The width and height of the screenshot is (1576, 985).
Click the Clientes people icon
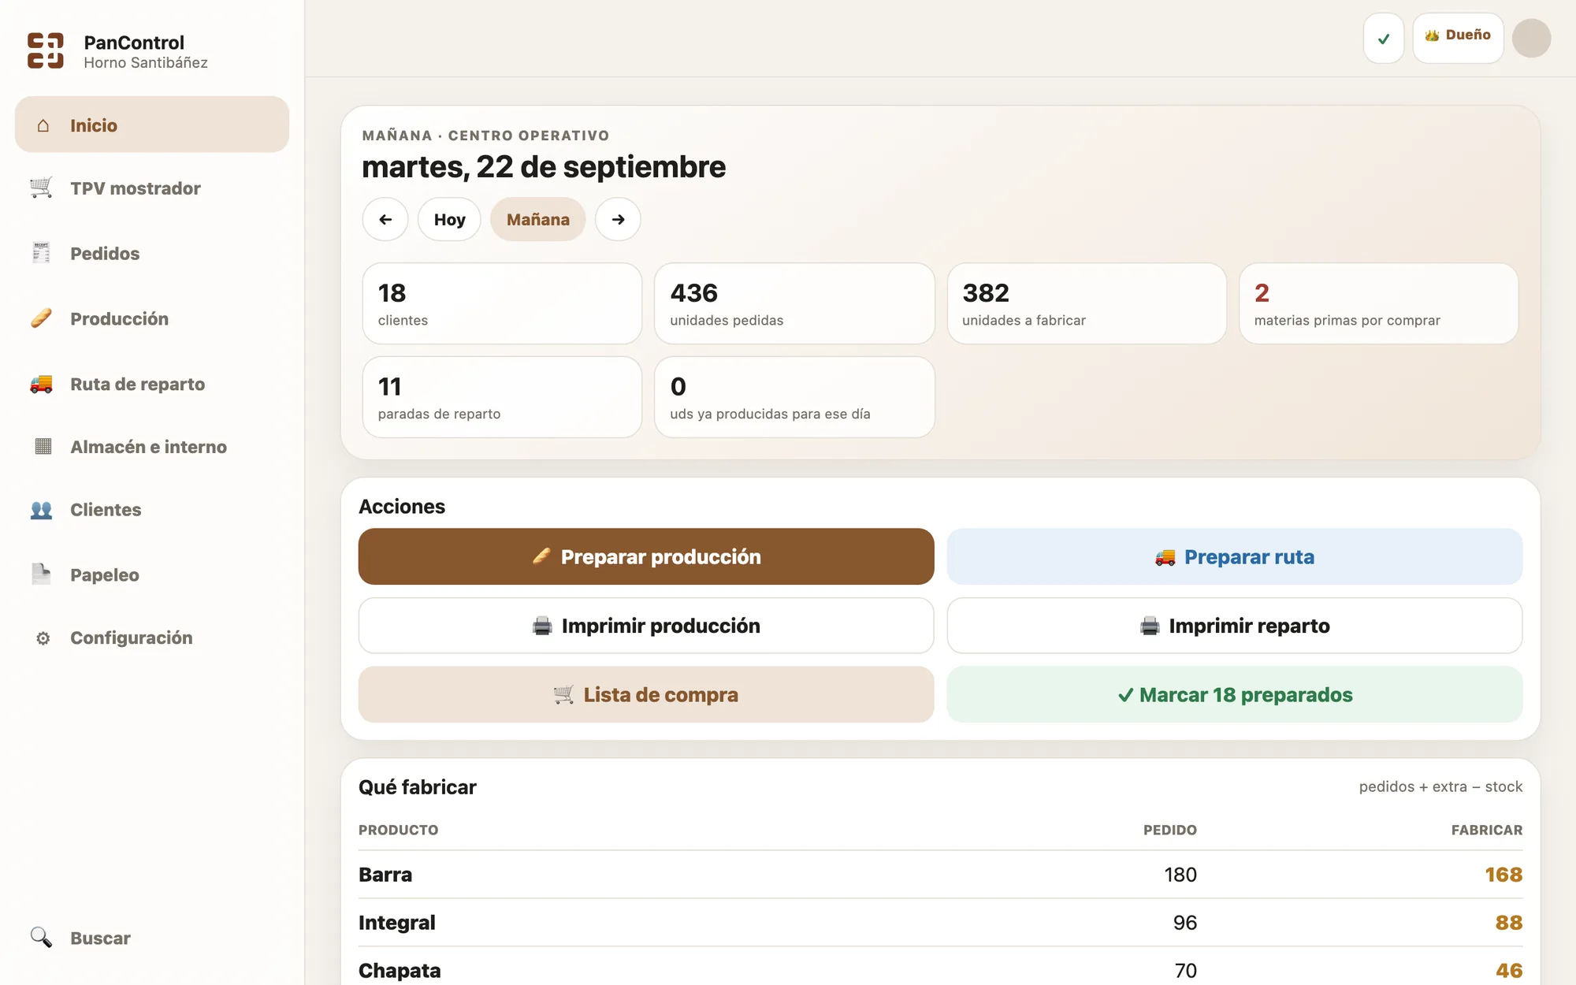point(41,509)
